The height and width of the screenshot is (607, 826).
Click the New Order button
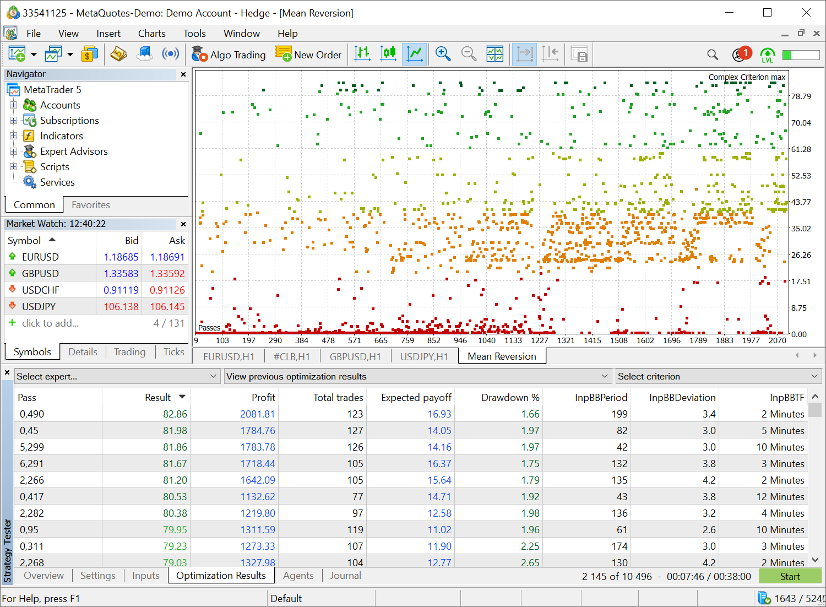pos(308,55)
